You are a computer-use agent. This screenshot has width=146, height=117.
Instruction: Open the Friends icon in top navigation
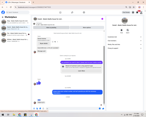pyautogui.click(x=72, y=12)
